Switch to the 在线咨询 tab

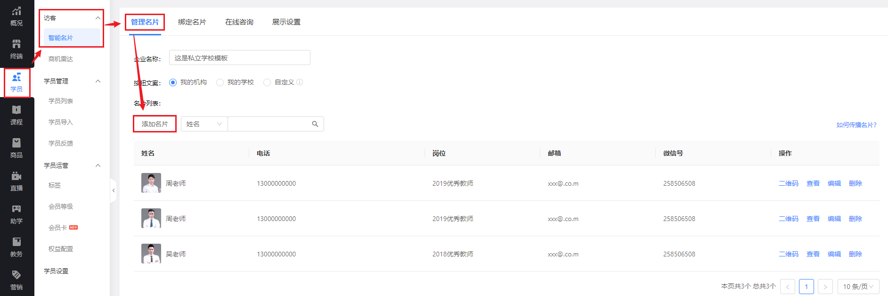pos(239,22)
